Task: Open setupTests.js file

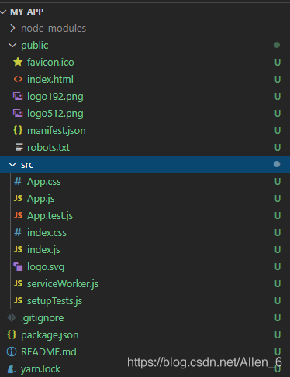Action: 54,301
